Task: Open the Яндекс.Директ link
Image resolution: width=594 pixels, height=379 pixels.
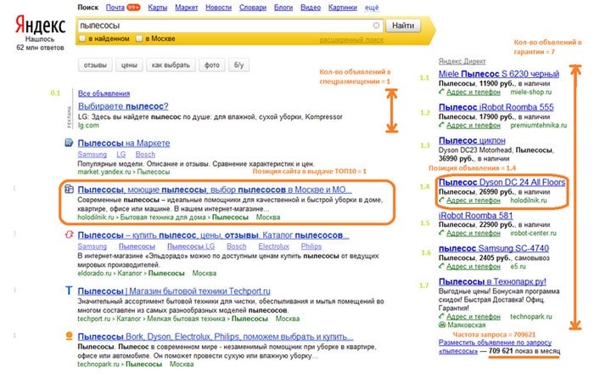Action: point(462,61)
